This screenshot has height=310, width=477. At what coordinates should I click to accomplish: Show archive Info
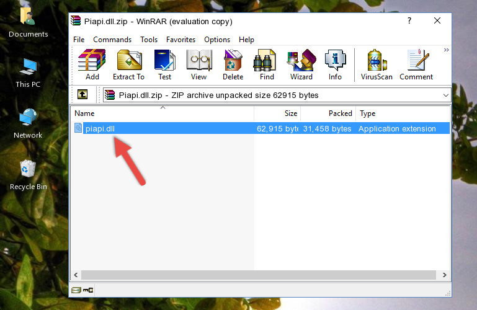coord(335,64)
